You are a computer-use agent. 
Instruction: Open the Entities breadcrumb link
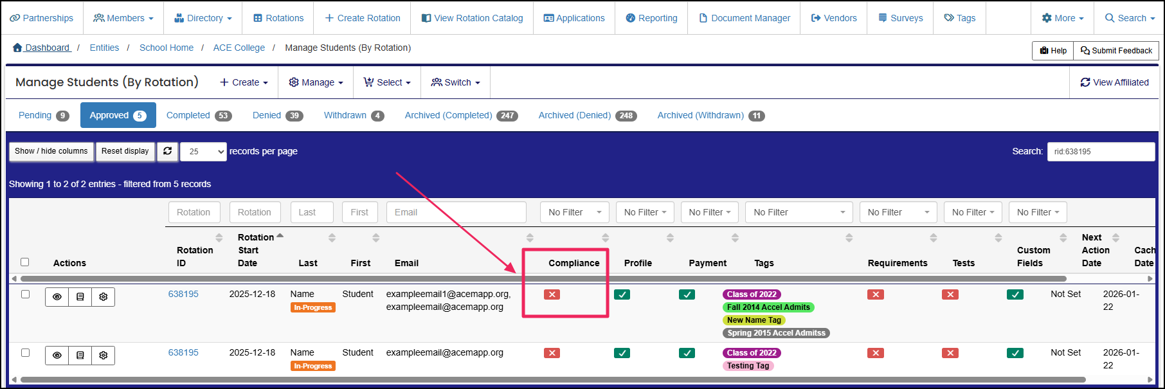click(x=104, y=48)
